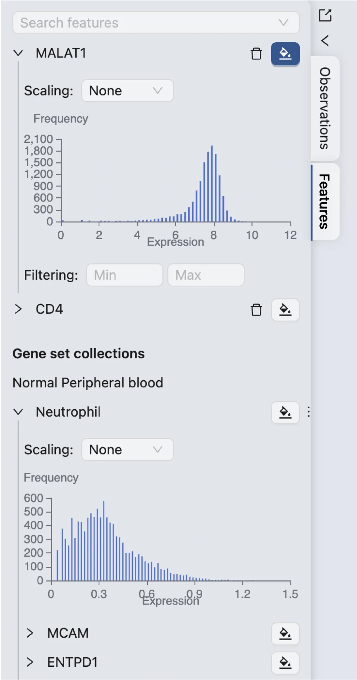Screen dimensions: 357x680
Task: Color plot by CD4 expression
Action: [285, 310]
